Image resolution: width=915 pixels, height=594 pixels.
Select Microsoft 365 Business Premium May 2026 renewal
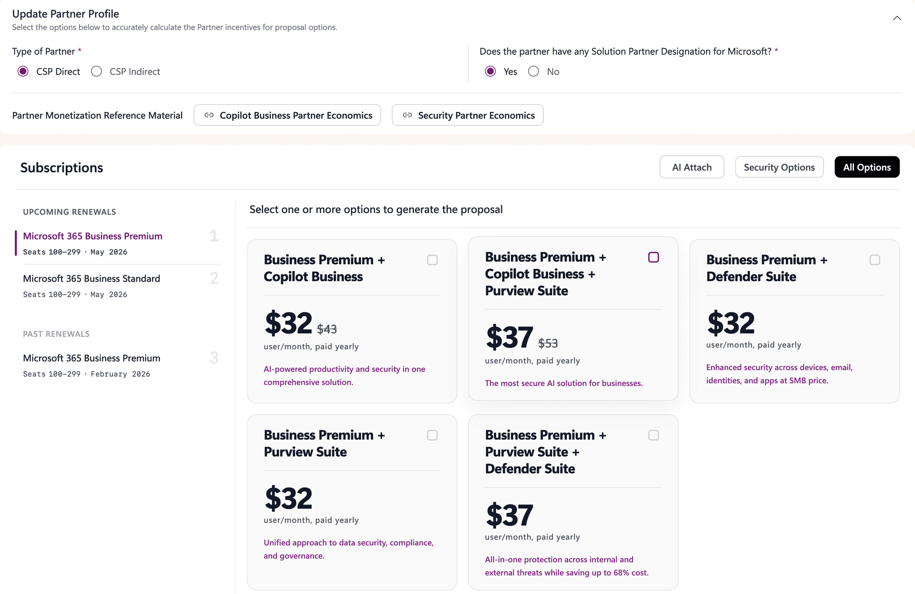point(118,243)
